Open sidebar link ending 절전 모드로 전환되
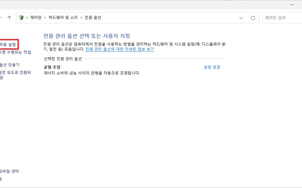This screenshot has height=188, width=302. [15, 75]
